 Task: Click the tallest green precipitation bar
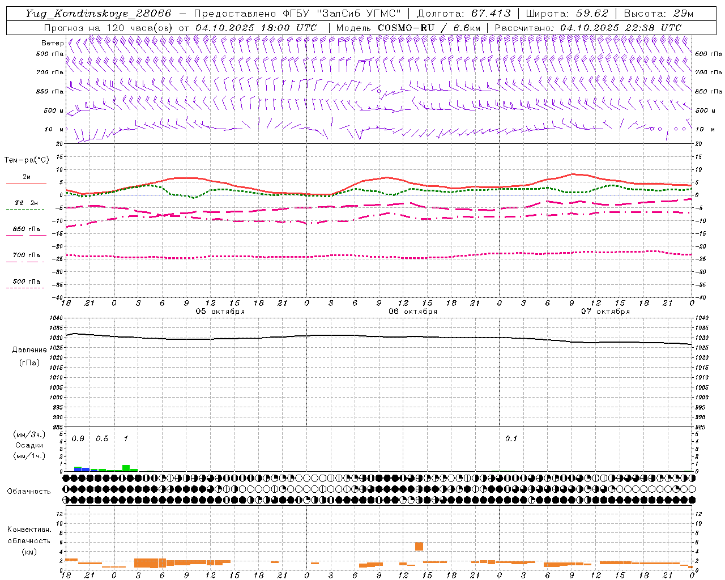(126, 468)
